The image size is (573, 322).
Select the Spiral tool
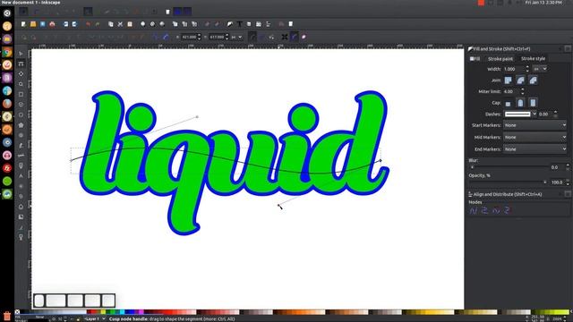click(21, 135)
